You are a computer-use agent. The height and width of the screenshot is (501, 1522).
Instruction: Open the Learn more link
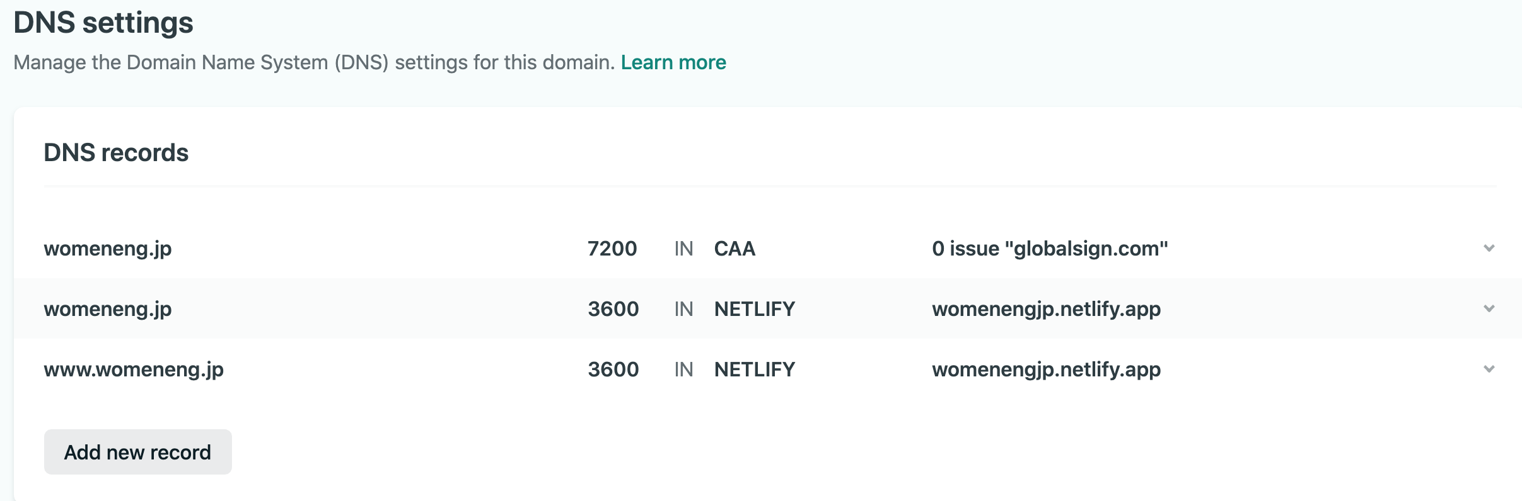pos(673,62)
